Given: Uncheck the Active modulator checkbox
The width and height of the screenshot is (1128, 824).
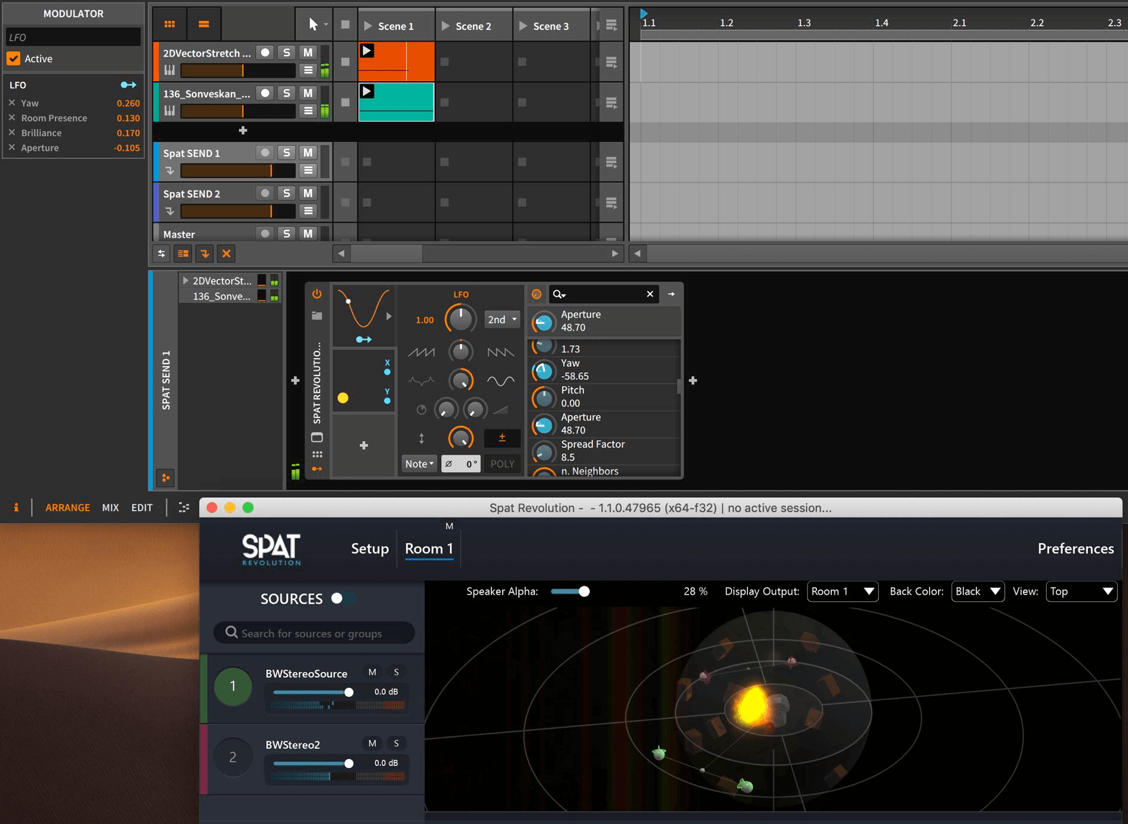Looking at the screenshot, I should pyautogui.click(x=13, y=59).
